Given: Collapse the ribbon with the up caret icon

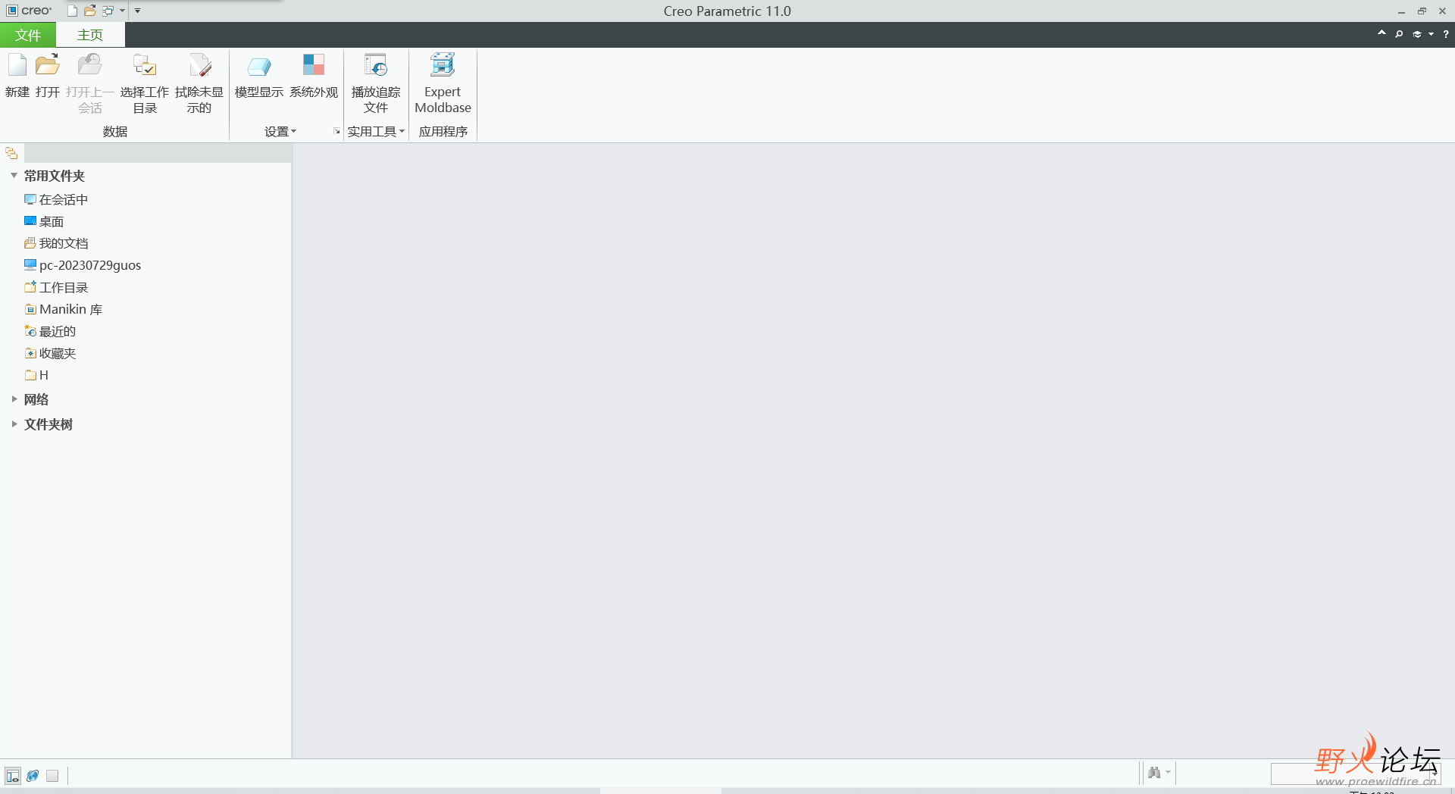Looking at the screenshot, I should pos(1381,33).
